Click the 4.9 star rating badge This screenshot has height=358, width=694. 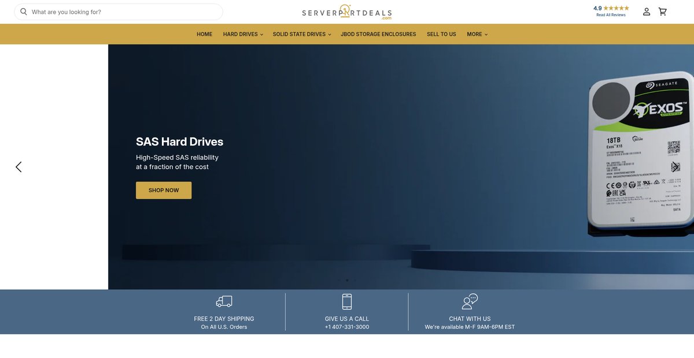611,8
